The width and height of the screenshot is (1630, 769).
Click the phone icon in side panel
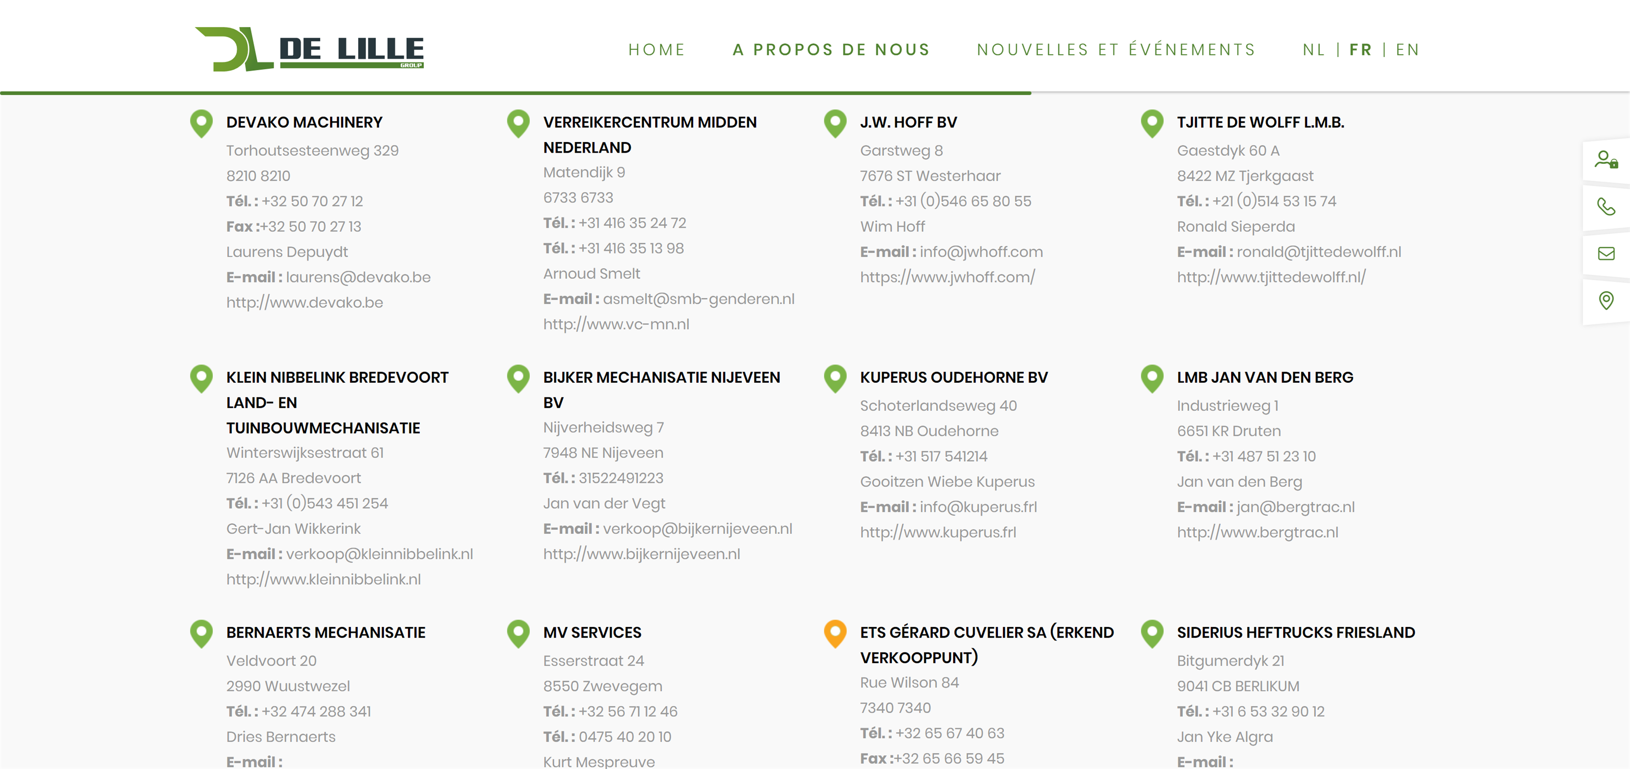point(1606,207)
